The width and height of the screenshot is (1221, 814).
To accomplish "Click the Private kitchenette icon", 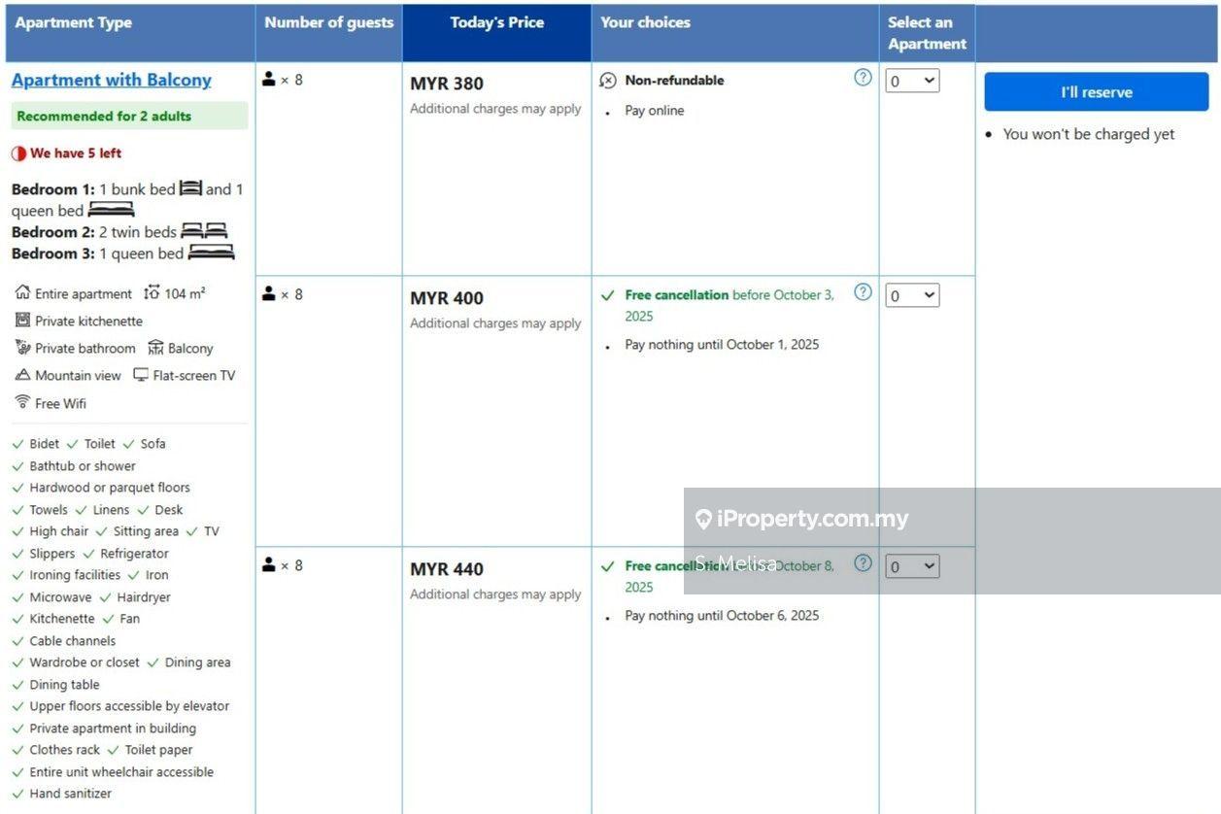I will pyautogui.click(x=22, y=320).
